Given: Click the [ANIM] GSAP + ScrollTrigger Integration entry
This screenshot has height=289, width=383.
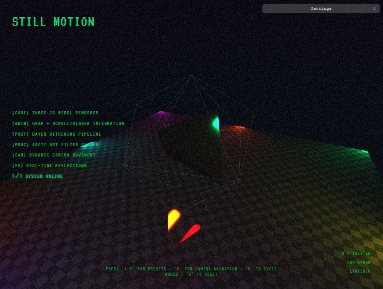Looking at the screenshot, I should coord(68,124).
